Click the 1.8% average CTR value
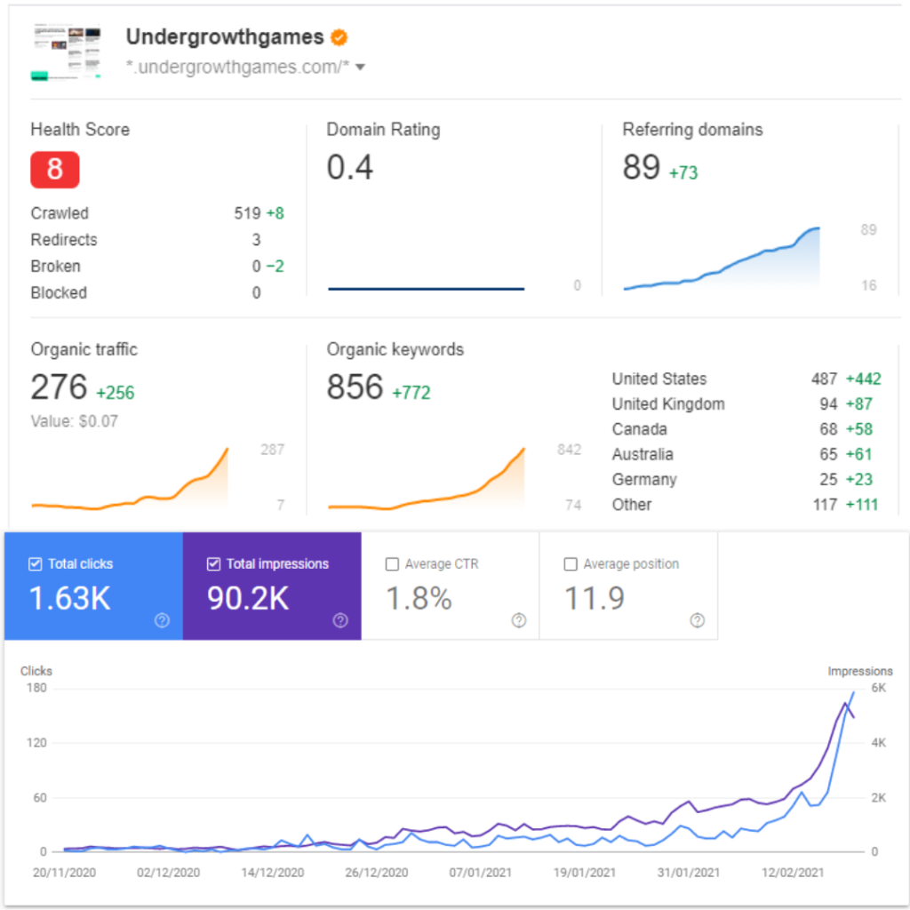The width and height of the screenshot is (910, 910). 419,598
